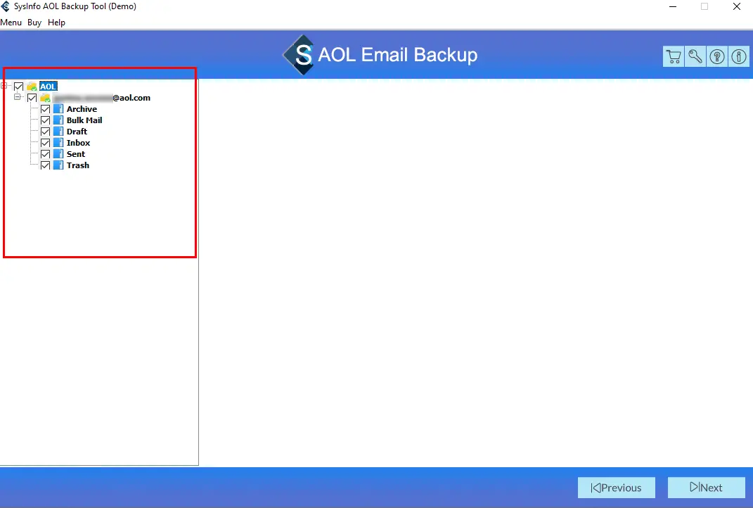Select the AOL root label
This screenshot has height=508, width=753.
coord(48,87)
